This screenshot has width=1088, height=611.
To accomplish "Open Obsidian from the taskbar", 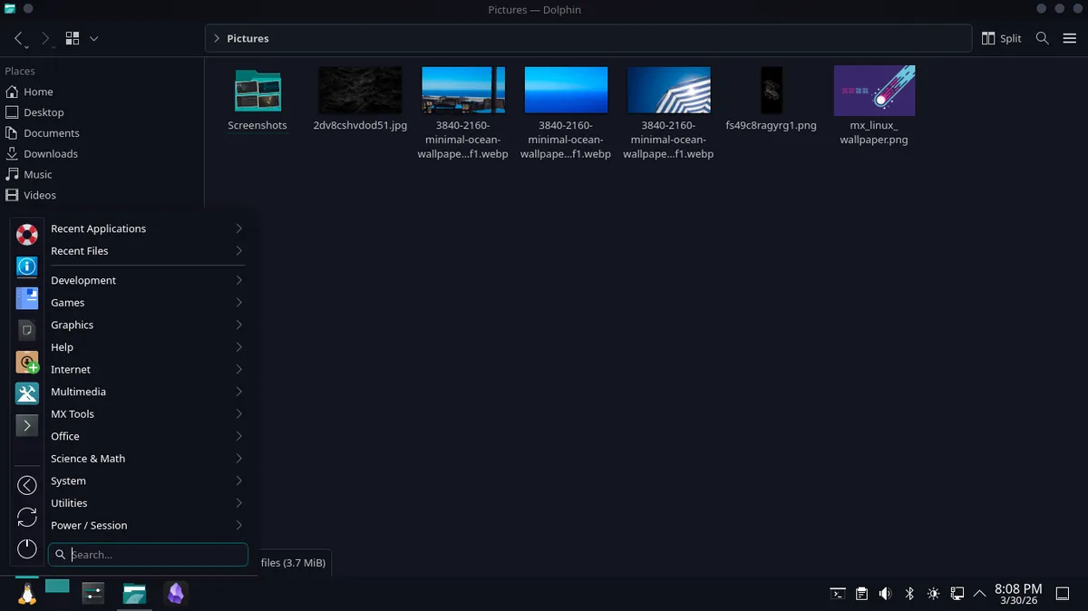I will pos(175,593).
